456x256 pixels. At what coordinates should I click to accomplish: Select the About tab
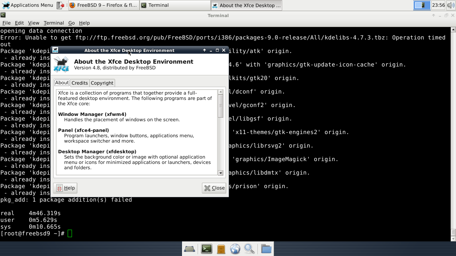pos(62,82)
